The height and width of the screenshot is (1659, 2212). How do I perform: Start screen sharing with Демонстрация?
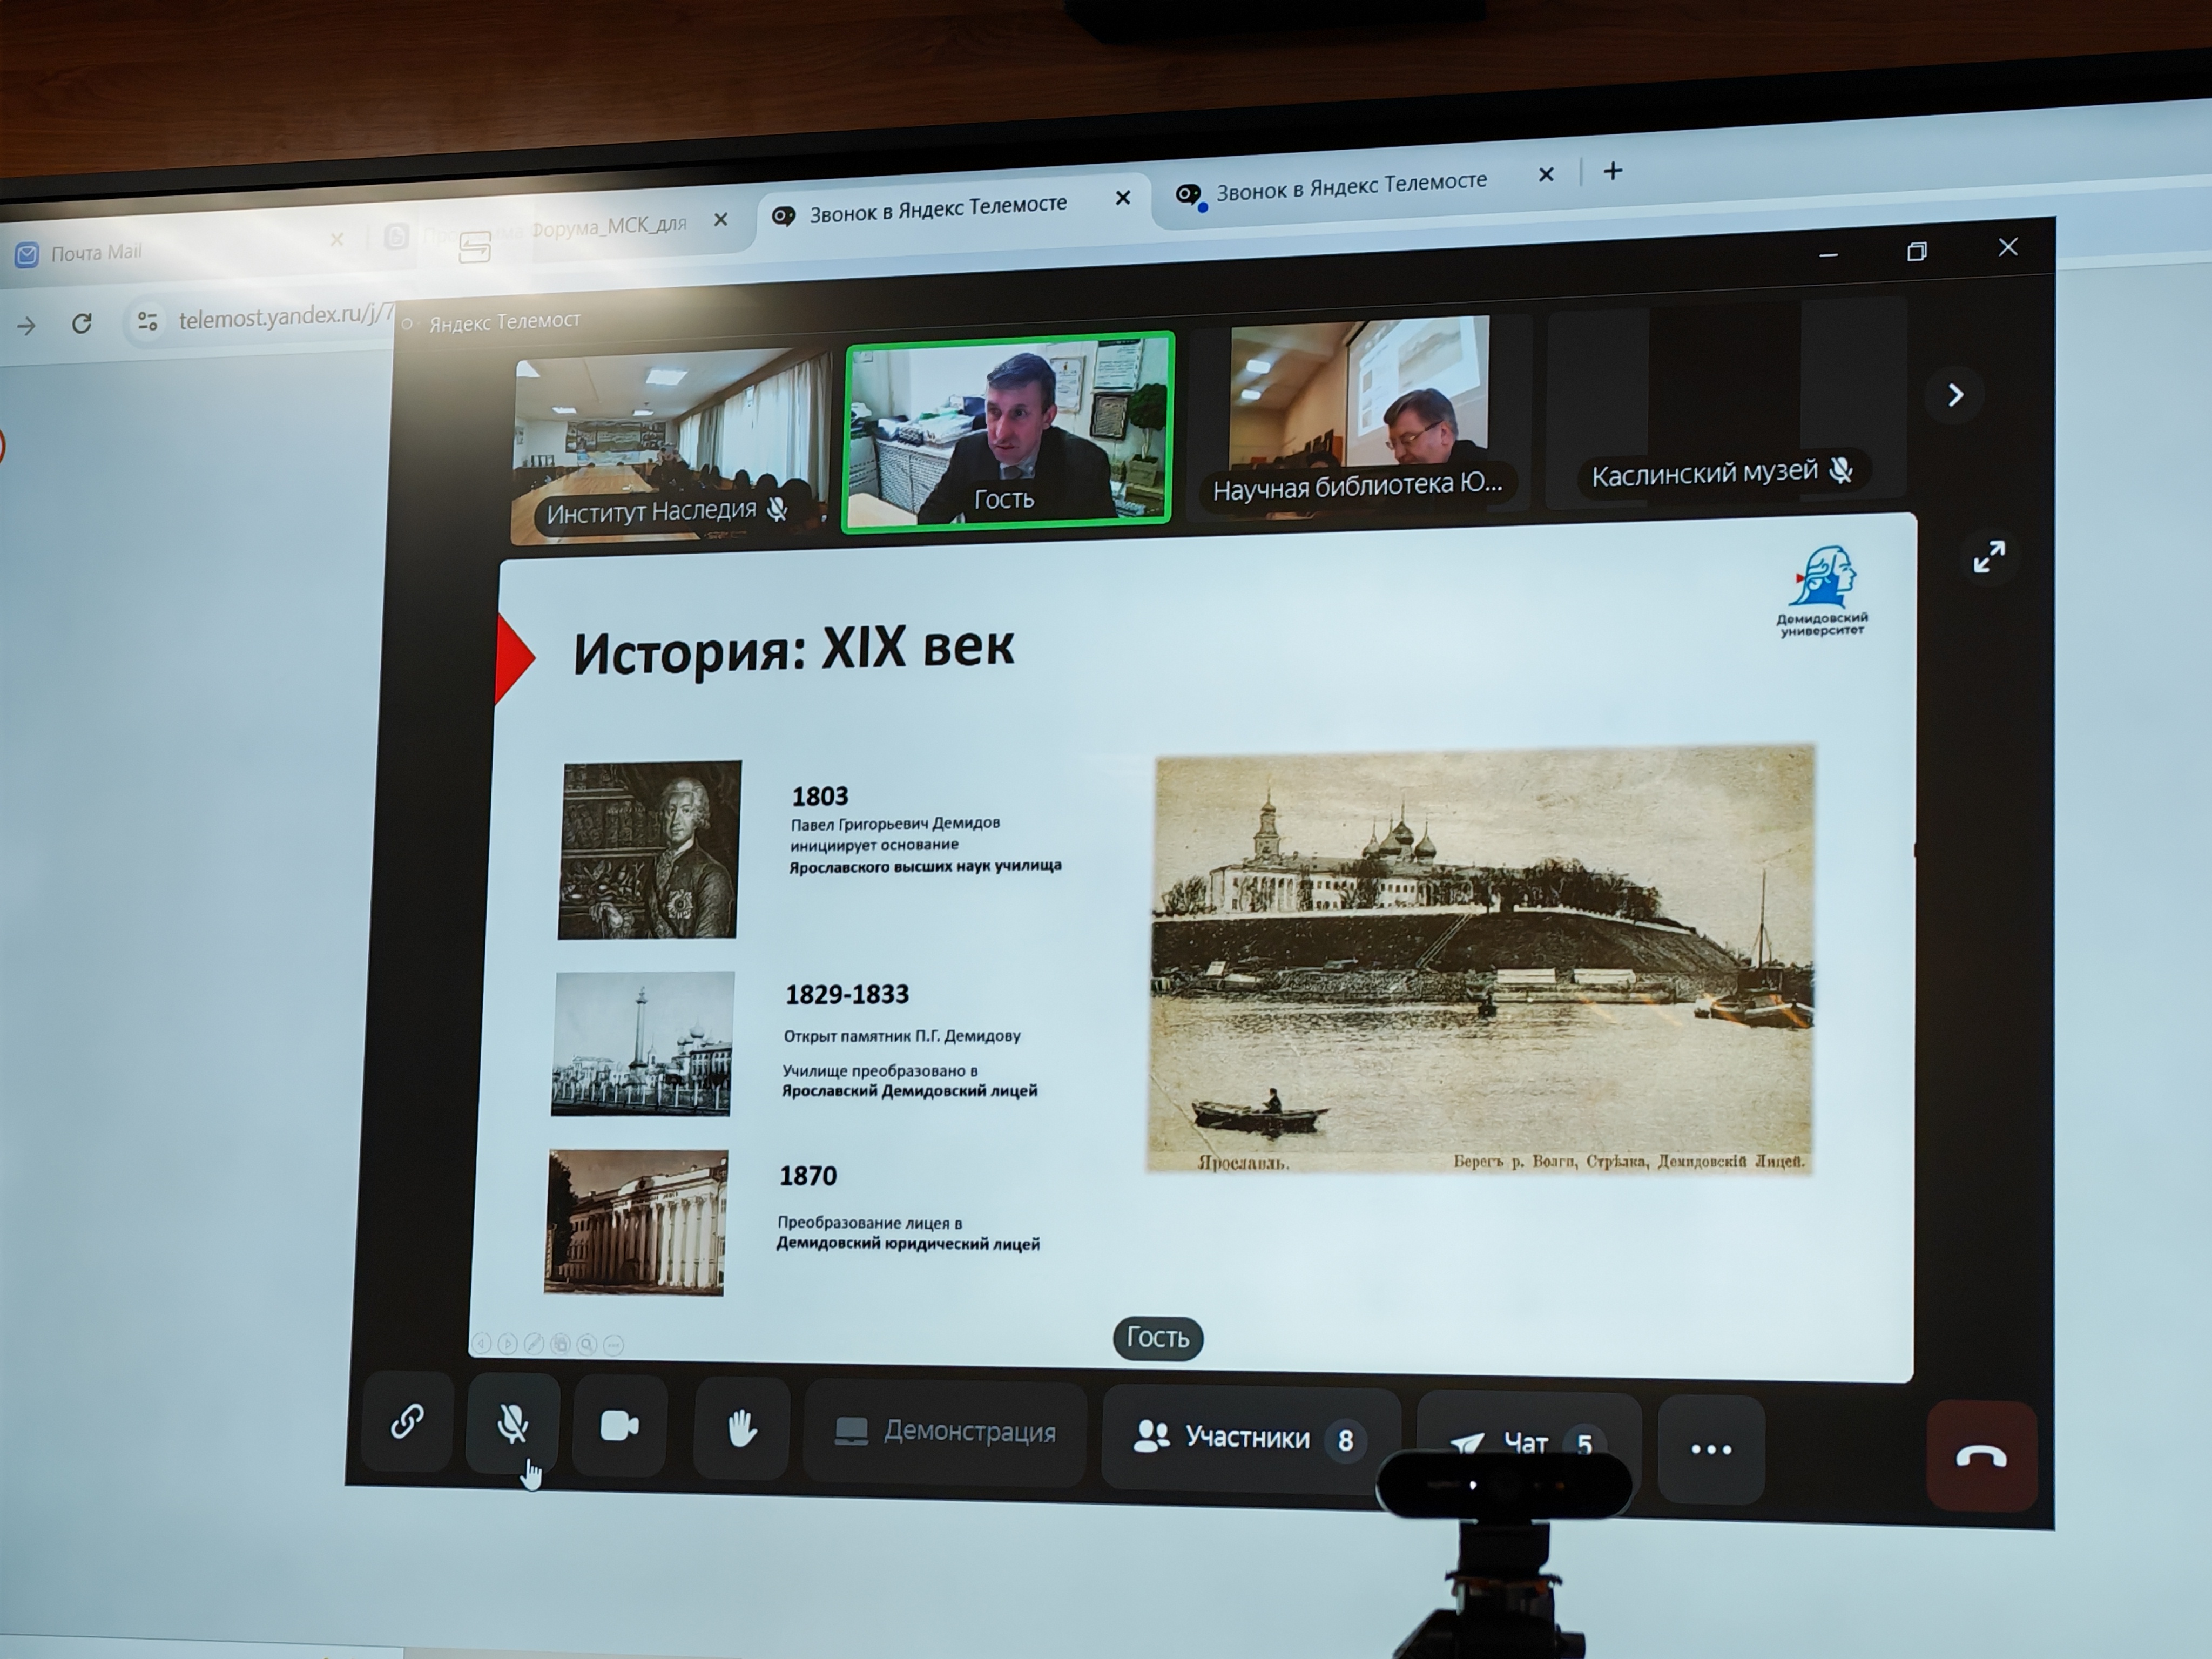tap(945, 1433)
